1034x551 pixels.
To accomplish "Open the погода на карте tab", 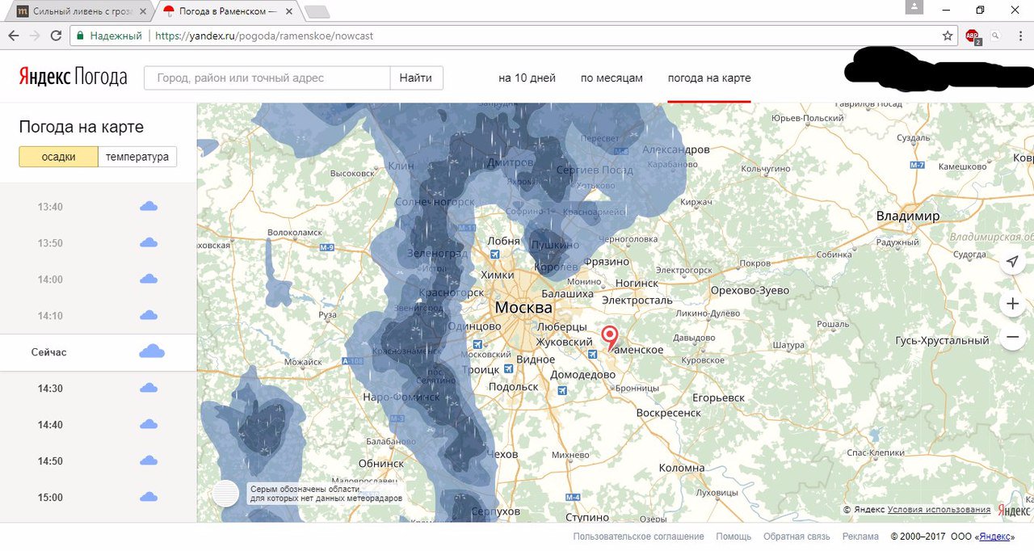I will click(709, 78).
